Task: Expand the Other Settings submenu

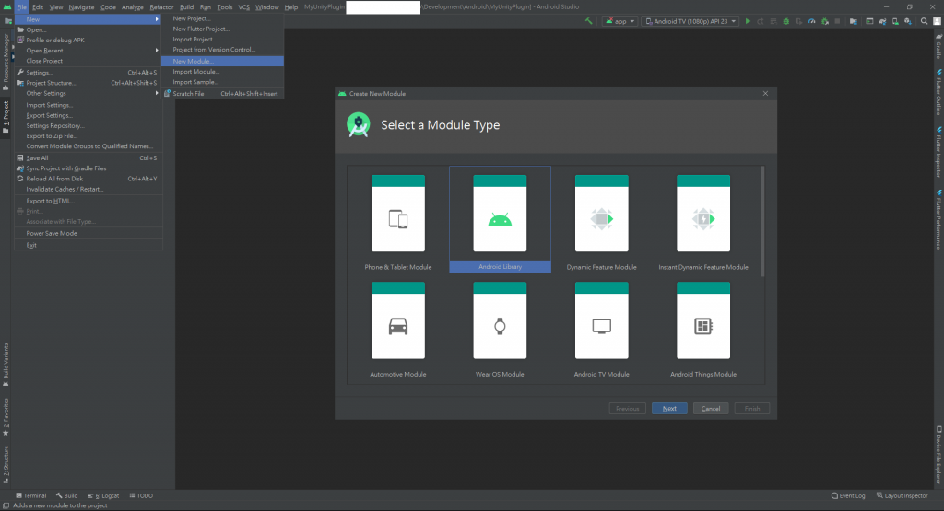Action: [x=88, y=93]
